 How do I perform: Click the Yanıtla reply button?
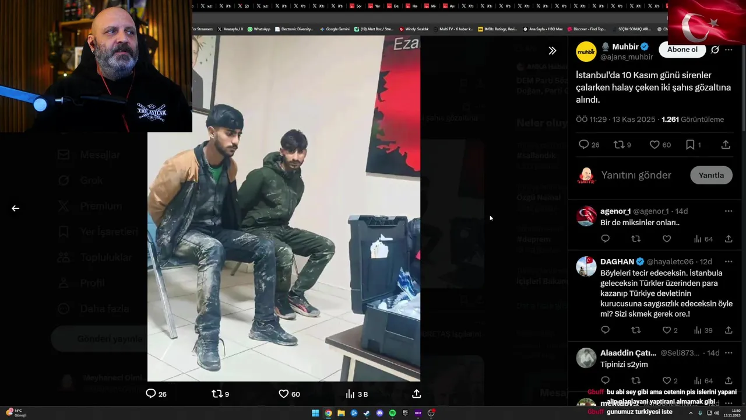[x=711, y=175]
